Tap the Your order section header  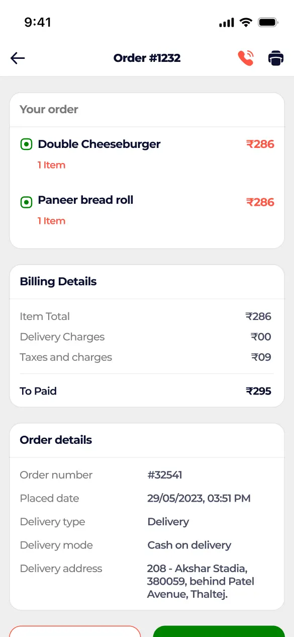49,110
